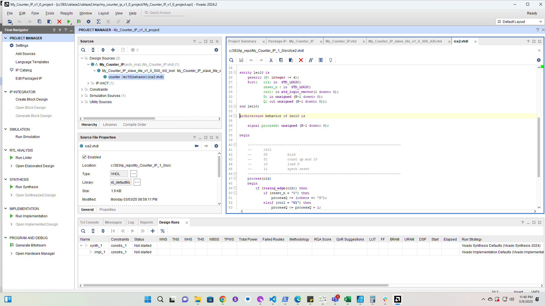Click the Sigma report icon in main toolbar
This screenshot has width=545, height=306.
pos(98,22)
